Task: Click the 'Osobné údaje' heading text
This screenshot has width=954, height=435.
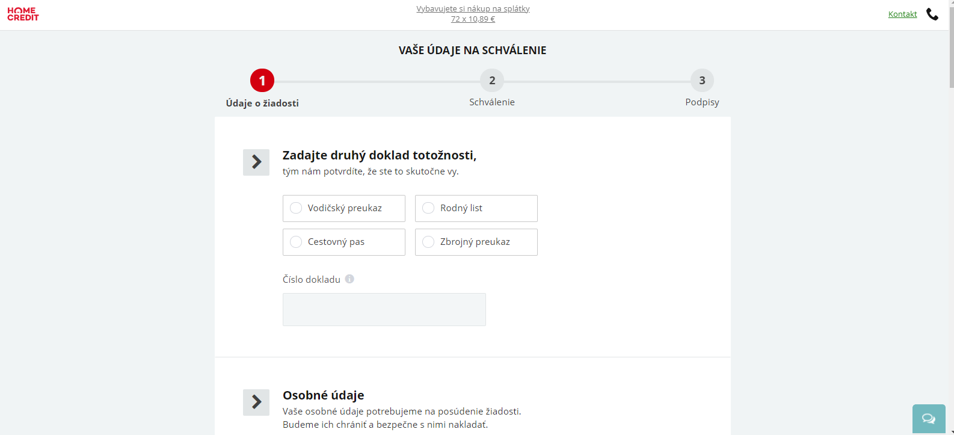Action: pyautogui.click(x=324, y=395)
